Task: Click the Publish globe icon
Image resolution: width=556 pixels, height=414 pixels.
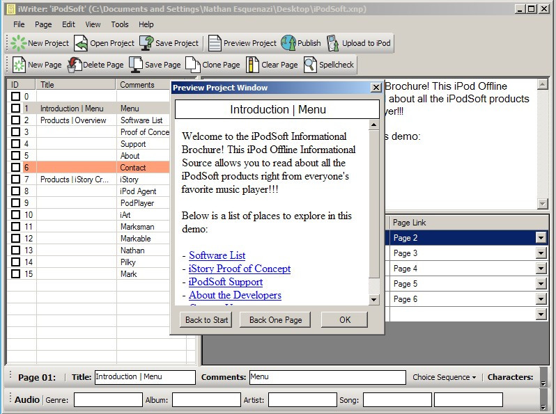Action: [x=288, y=43]
